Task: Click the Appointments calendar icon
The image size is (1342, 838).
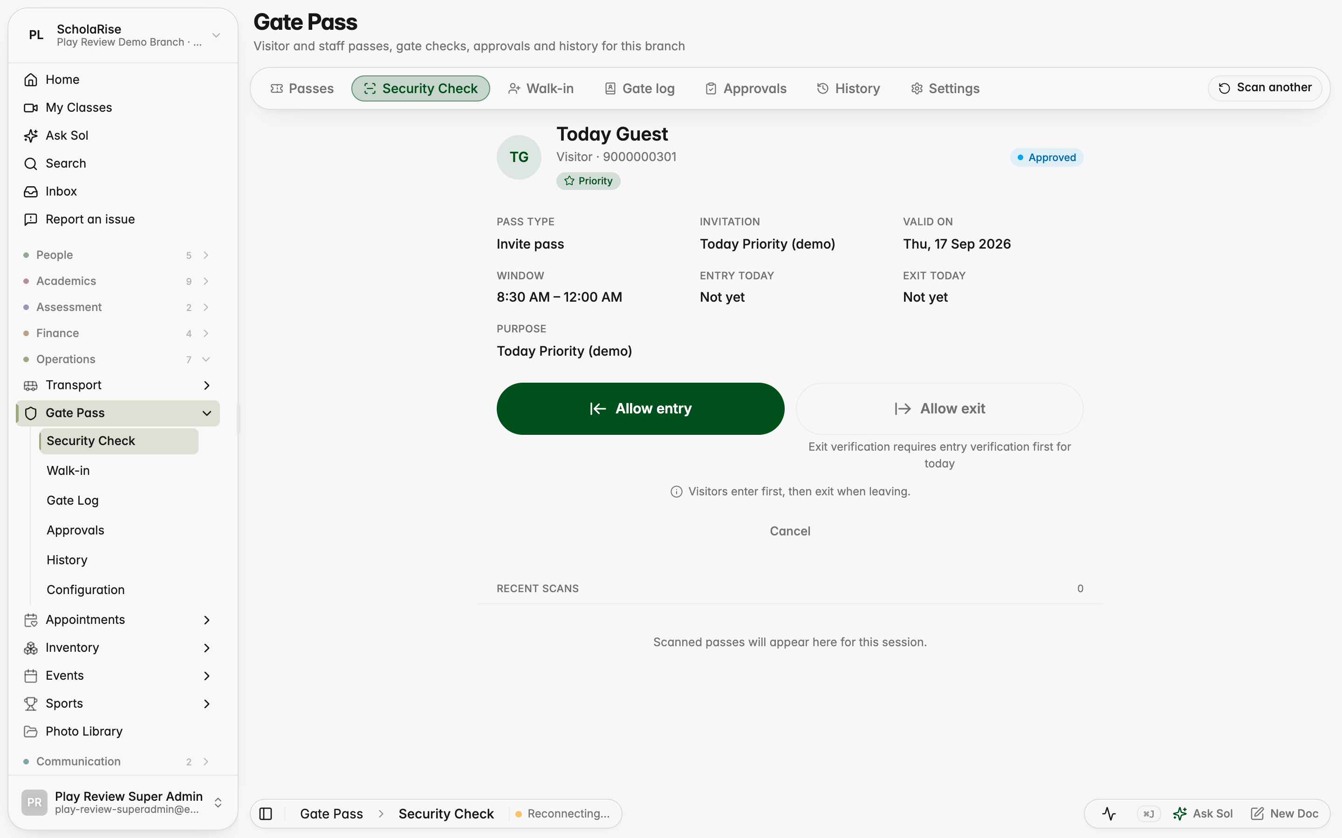Action: (30, 620)
